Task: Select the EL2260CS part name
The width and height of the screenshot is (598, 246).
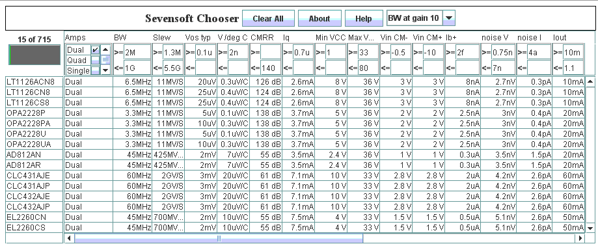Action: 25,227
